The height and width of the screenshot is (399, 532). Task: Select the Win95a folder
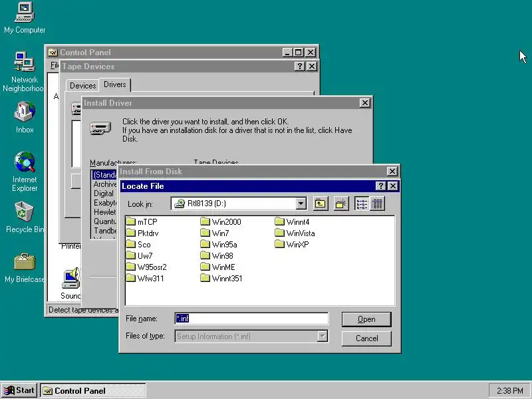tap(219, 245)
